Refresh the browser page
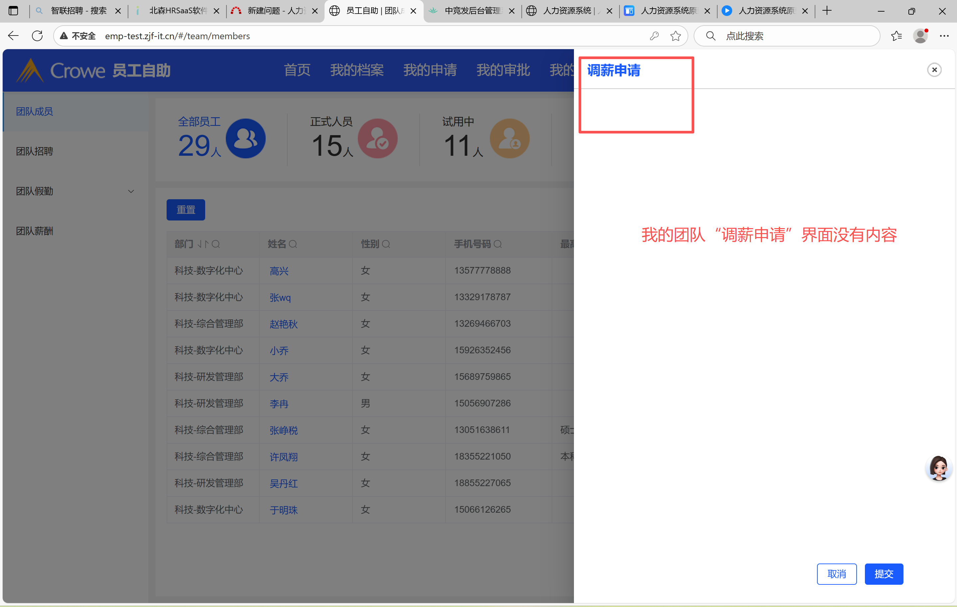Image resolution: width=957 pixels, height=607 pixels. pos(37,36)
